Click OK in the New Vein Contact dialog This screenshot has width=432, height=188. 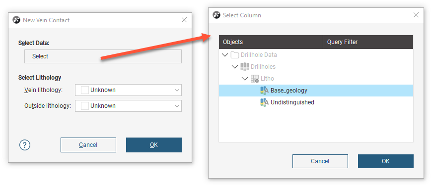[154, 145]
